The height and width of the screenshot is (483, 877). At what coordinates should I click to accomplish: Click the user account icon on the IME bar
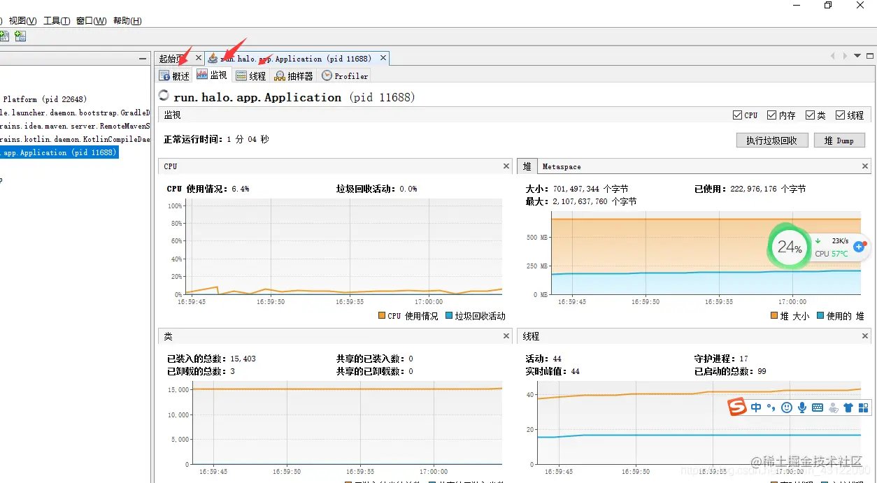click(833, 408)
